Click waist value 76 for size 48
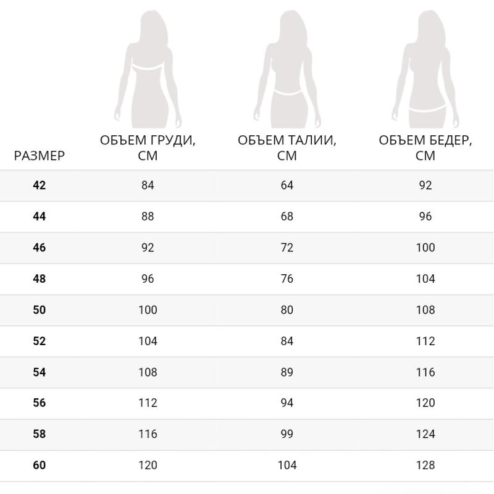 point(287,279)
